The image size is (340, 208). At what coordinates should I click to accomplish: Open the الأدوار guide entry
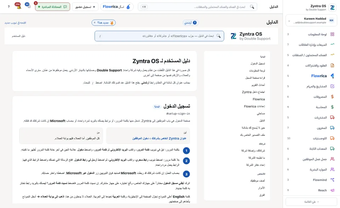coord(261,188)
